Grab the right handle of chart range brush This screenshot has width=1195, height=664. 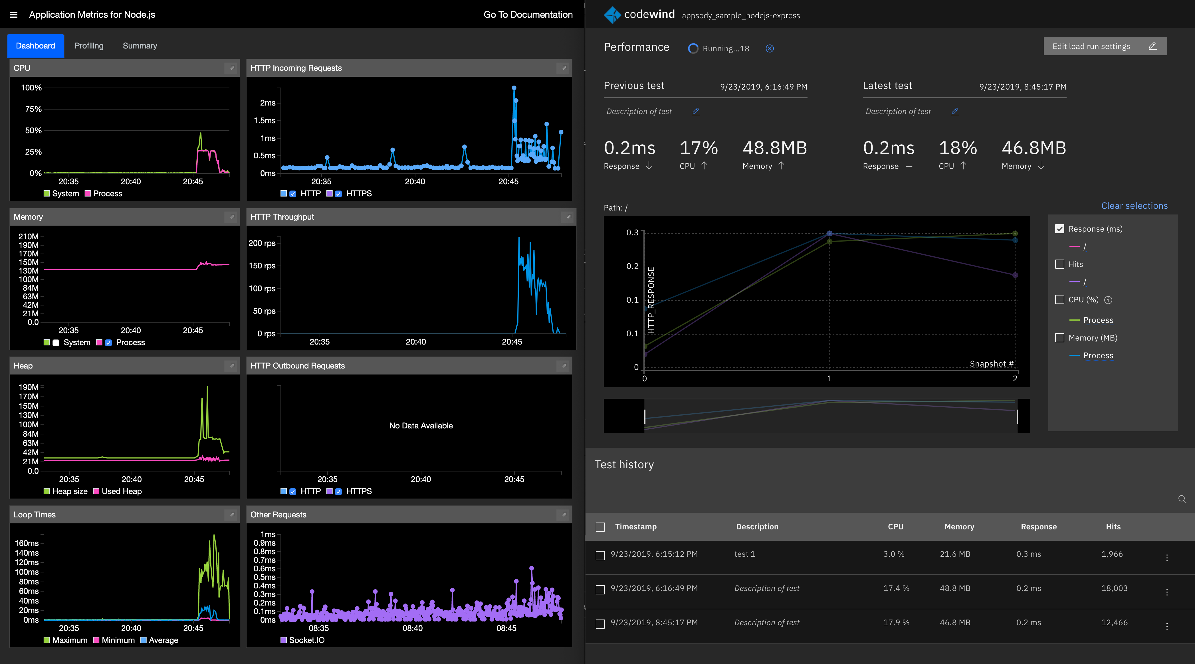tap(1017, 416)
